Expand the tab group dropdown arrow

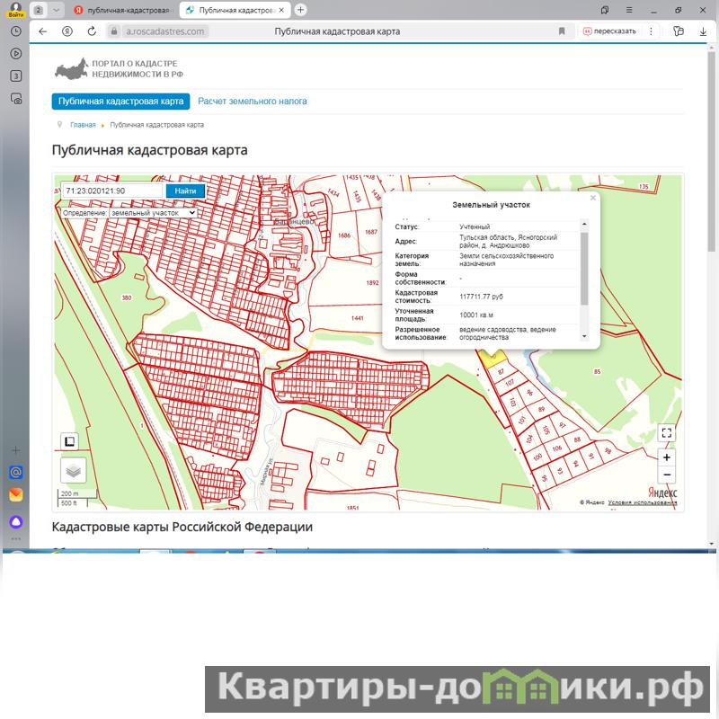[57, 10]
